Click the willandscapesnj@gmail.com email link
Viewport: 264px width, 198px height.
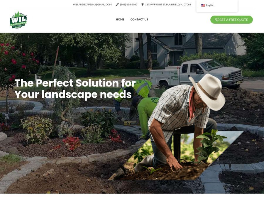click(x=92, y=4)
